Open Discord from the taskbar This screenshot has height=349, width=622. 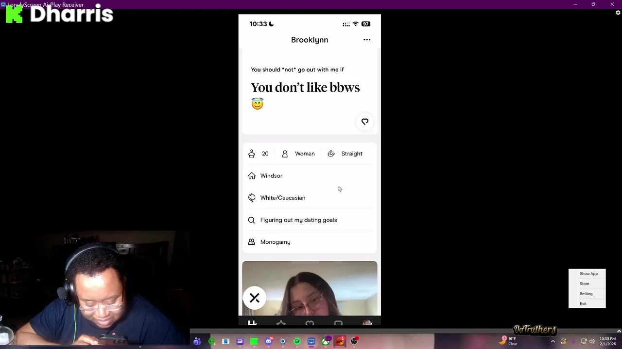pyautogui.click(x=269, y=341)
